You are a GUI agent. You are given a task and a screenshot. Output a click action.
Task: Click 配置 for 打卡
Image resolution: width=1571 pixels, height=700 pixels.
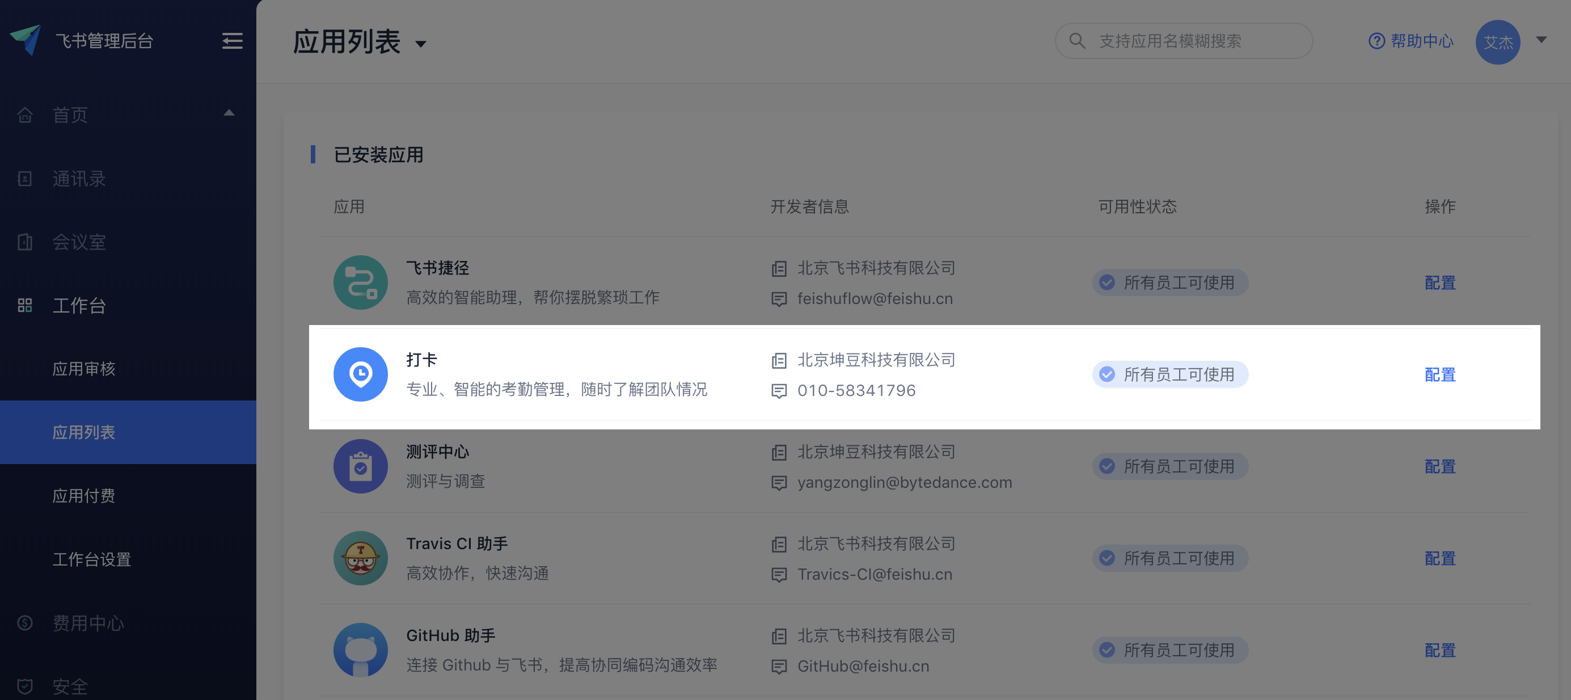click(x=1440, y=374)
